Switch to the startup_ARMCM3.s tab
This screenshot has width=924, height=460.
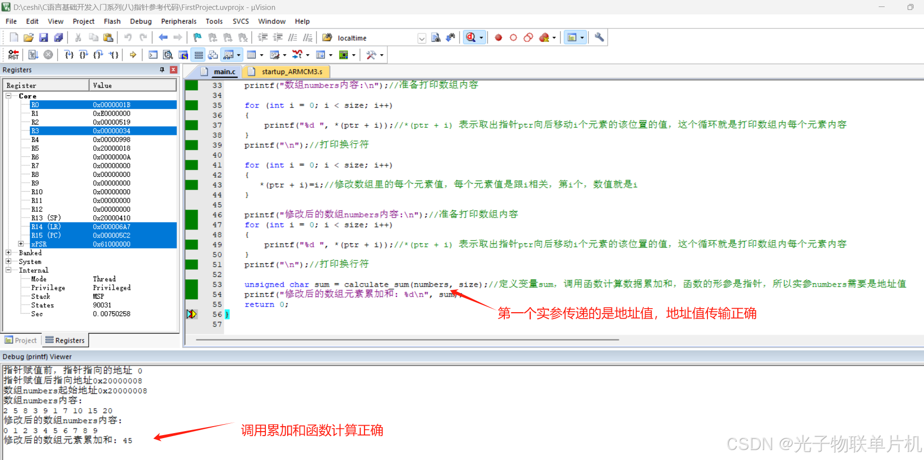287,72
